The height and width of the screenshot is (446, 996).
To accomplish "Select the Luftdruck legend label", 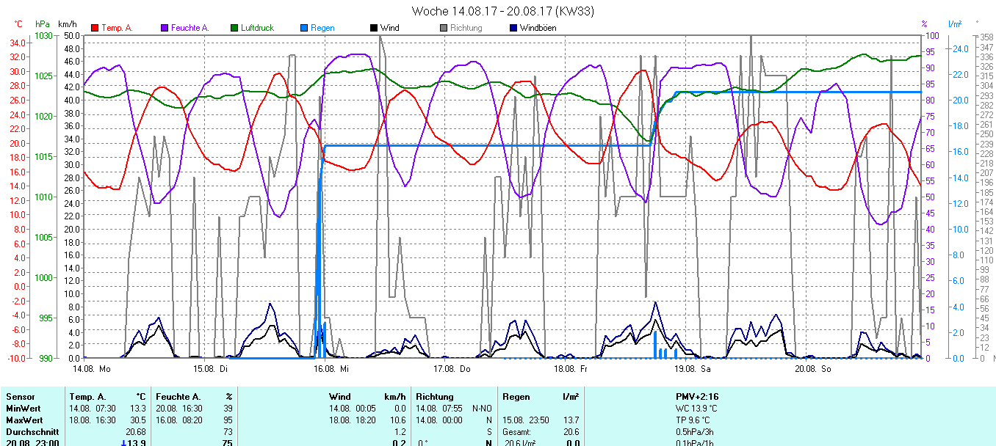I will [x=257, y=28].
